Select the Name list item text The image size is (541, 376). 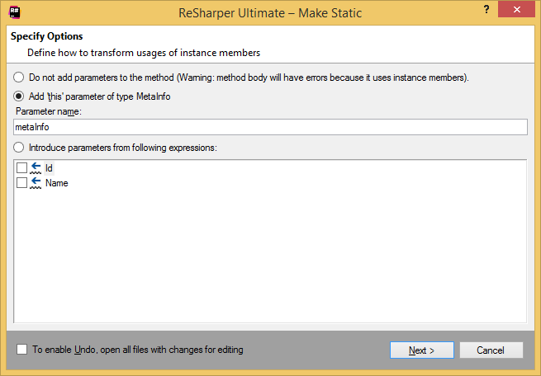(57, 183)
